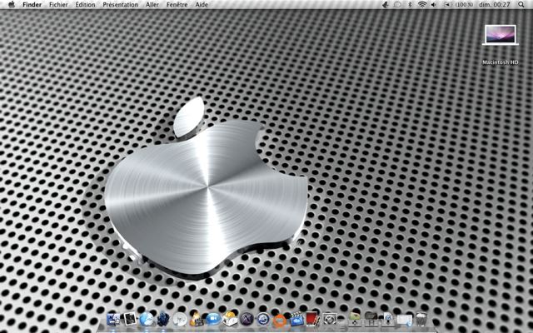Select the Macintosh HD desktop icon
Image resolution: width=533 pixels, height=333 pixels.
(x=501, y=35)
